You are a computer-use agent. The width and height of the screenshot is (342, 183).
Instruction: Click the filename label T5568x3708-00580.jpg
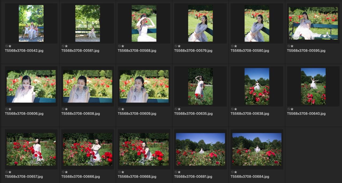[250, 51]
